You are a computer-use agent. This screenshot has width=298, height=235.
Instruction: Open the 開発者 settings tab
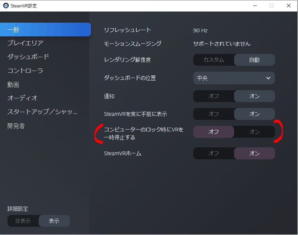16,126
